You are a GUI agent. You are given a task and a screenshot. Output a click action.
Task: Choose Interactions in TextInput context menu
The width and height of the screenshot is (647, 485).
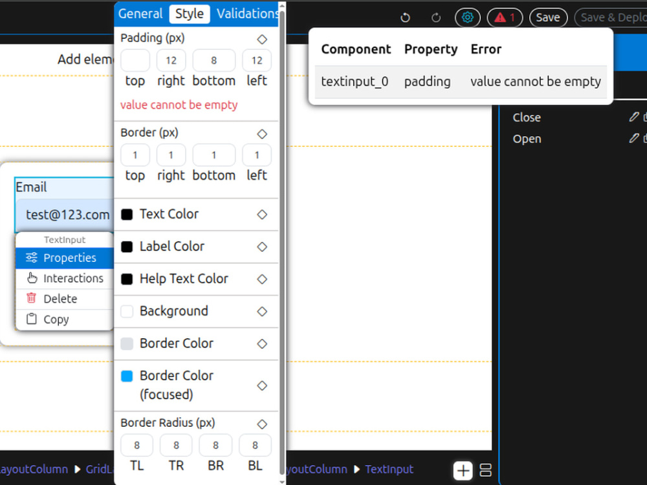(64, 278)
